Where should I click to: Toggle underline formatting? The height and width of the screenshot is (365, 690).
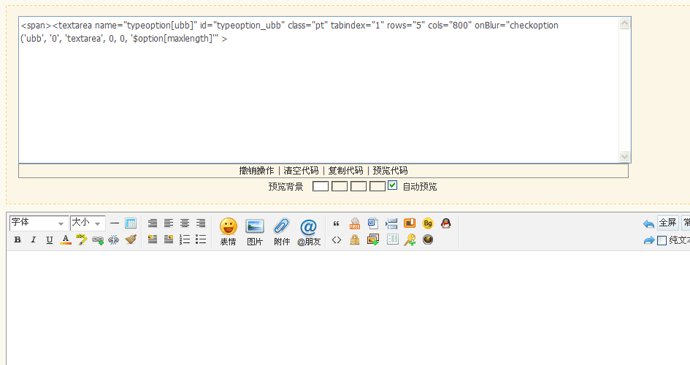click(50, 239)
